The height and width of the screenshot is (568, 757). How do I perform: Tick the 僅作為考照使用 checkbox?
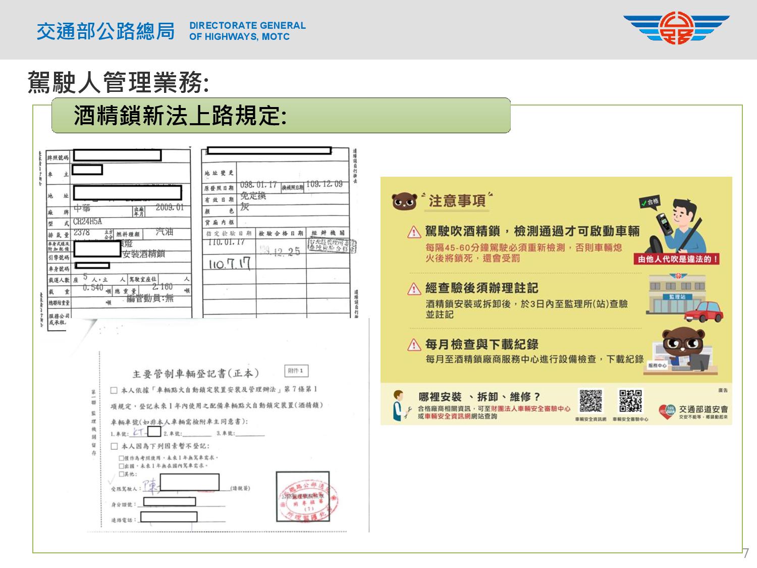point(121,458)
